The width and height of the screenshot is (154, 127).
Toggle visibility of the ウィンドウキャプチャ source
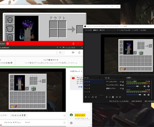click(121, 85)
